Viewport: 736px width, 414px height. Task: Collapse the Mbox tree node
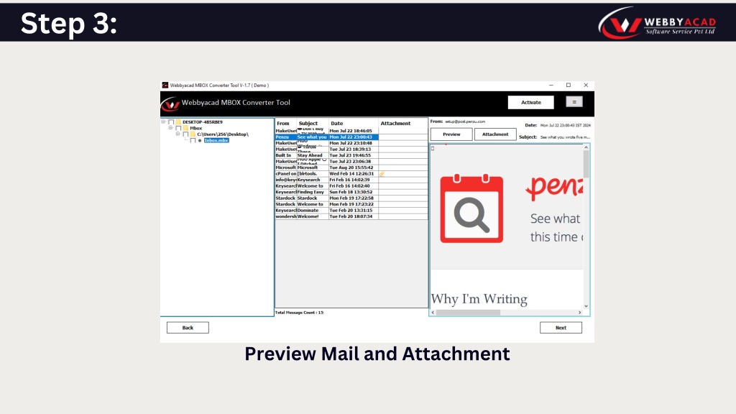tap(170, 128)
